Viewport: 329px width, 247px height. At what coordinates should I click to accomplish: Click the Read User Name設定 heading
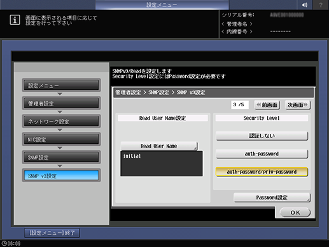point(163,118)
